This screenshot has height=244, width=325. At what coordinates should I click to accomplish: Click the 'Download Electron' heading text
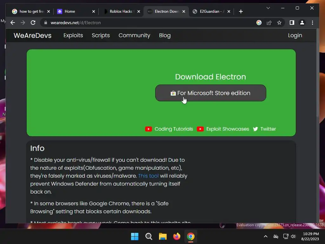coord(211,77)
